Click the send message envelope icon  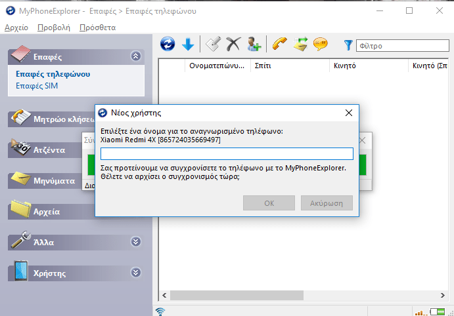point(300,44)
